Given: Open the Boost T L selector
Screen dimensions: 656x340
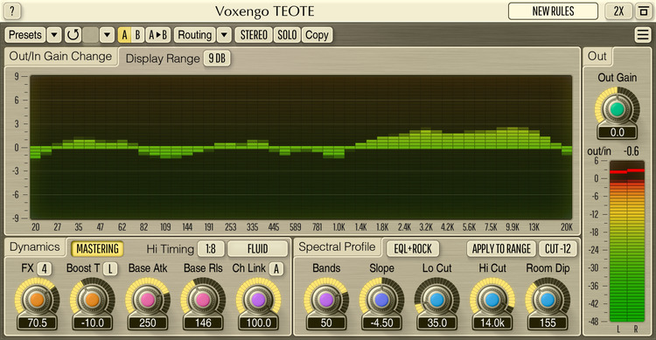Looking at the screenshot, I should 110,269.
